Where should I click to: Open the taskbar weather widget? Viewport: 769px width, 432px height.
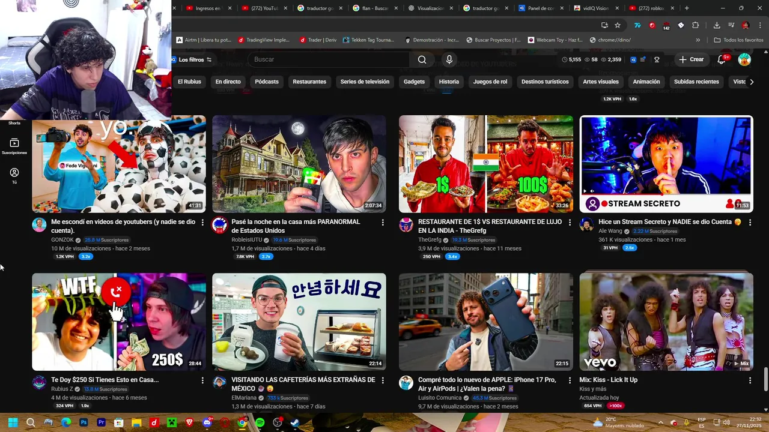618,422
